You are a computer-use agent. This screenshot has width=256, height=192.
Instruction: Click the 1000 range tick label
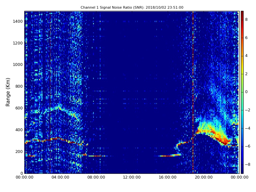18,65
